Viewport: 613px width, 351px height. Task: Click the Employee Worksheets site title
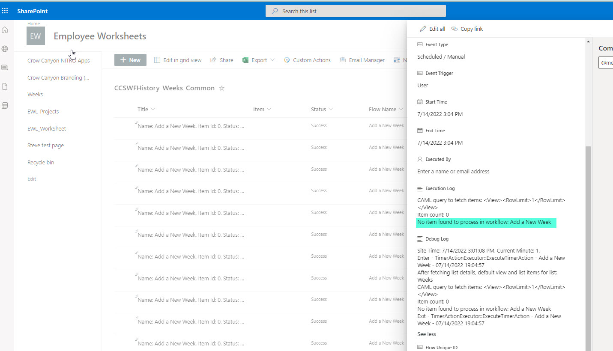coord(100,36)
